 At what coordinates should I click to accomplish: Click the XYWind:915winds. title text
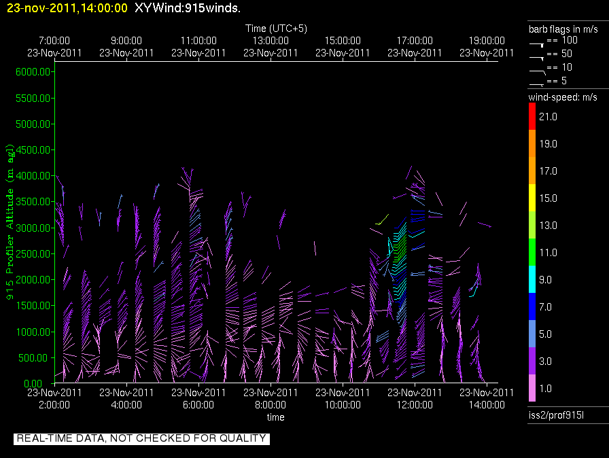click(x=188, y=7)
